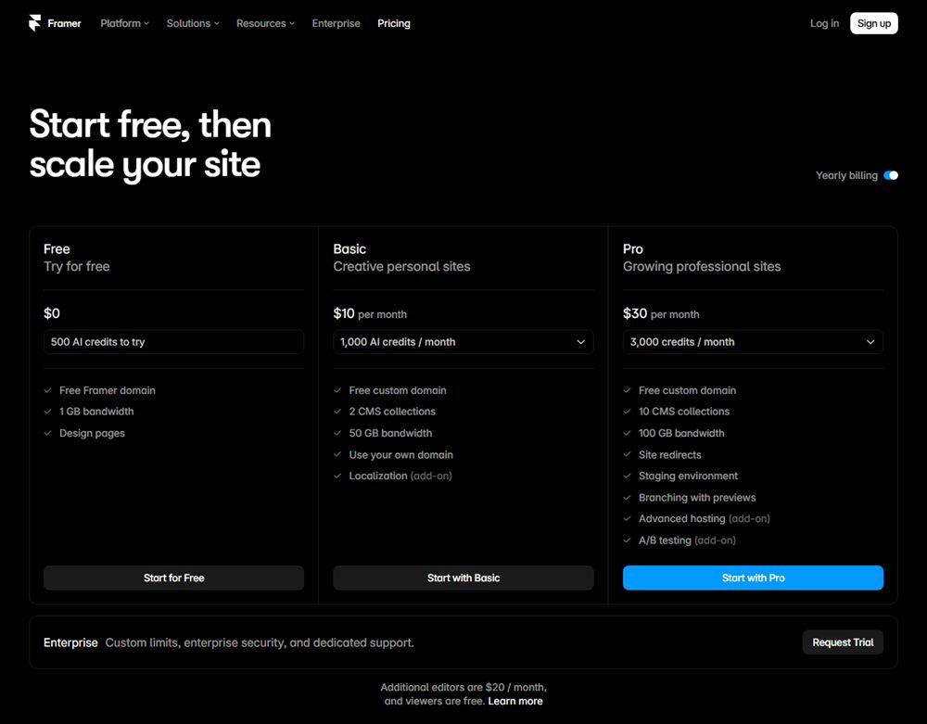Click the Start with Pro button
927x724 pixels.
pyautogui.click(x=753, y=578)
